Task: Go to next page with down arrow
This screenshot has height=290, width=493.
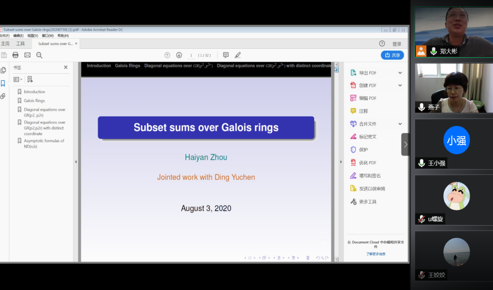Action: pos(179,55)
